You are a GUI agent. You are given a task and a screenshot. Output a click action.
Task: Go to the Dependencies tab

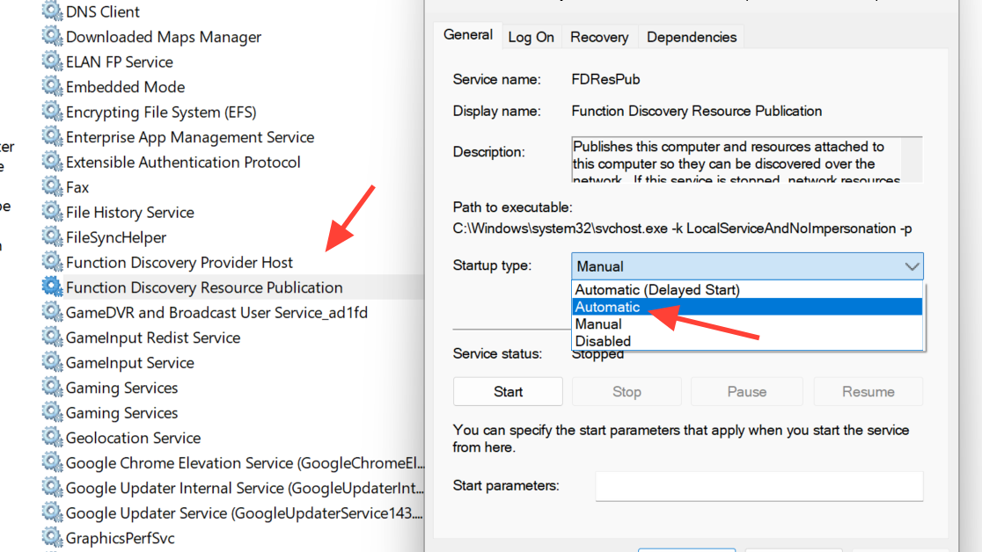click(x=692, y=37)
